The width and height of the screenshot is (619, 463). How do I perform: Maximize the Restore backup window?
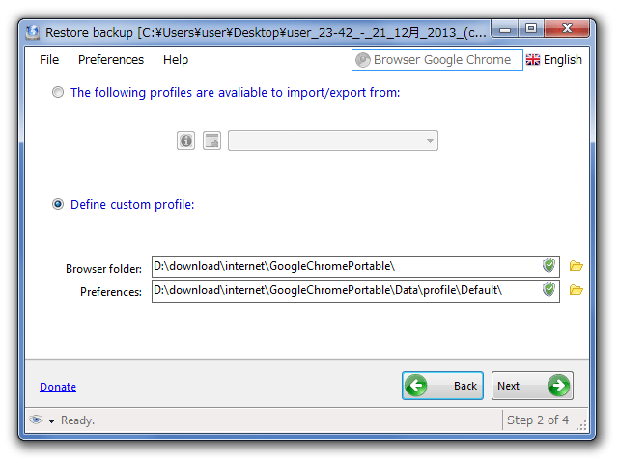[x=531, y=29]
